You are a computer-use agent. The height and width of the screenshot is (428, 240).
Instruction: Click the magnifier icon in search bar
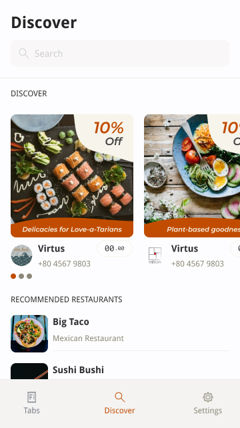point(24,53)
